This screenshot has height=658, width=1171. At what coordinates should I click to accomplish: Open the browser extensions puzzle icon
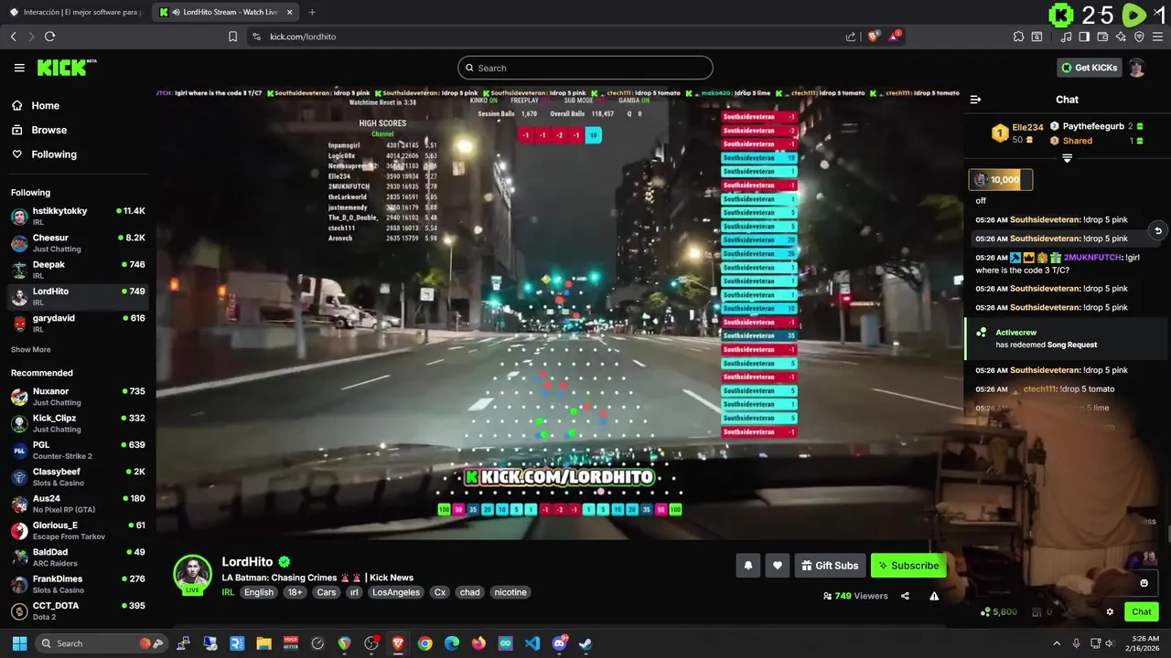(x=1018, y=37)
